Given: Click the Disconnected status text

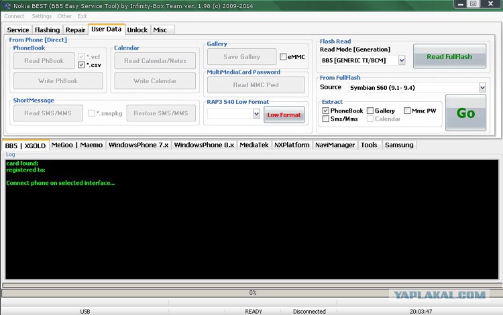Looking at the screenshot, I should click(309, 312).
